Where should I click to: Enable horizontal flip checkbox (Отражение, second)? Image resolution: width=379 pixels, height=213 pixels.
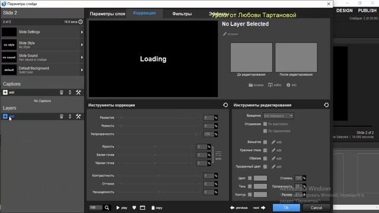(265, 131)
